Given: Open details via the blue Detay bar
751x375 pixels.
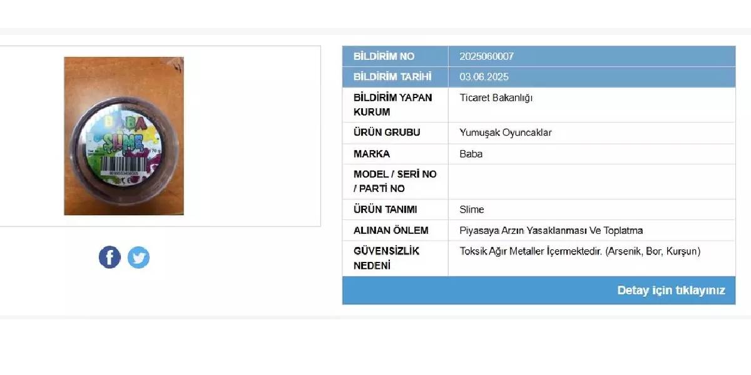Looking at the screenshot, I should click(x=538, y=290).
